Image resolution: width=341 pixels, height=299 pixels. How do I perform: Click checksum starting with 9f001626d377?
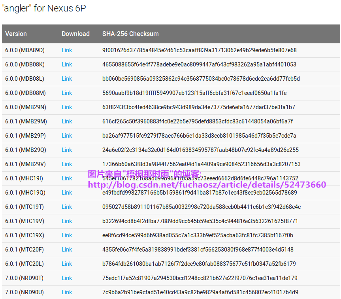200,50
